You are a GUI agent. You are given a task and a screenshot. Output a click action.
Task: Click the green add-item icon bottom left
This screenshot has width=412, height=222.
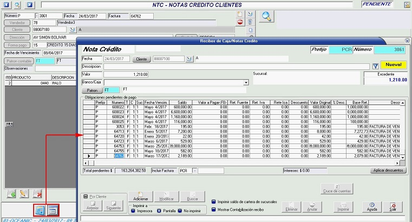click(x=11, y=193)
